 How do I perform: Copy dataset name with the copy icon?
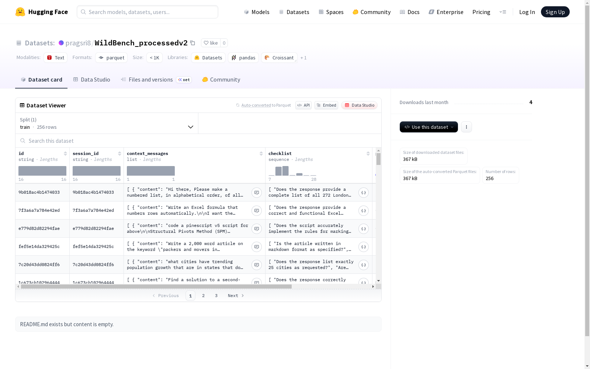click(x=192, y=43)
